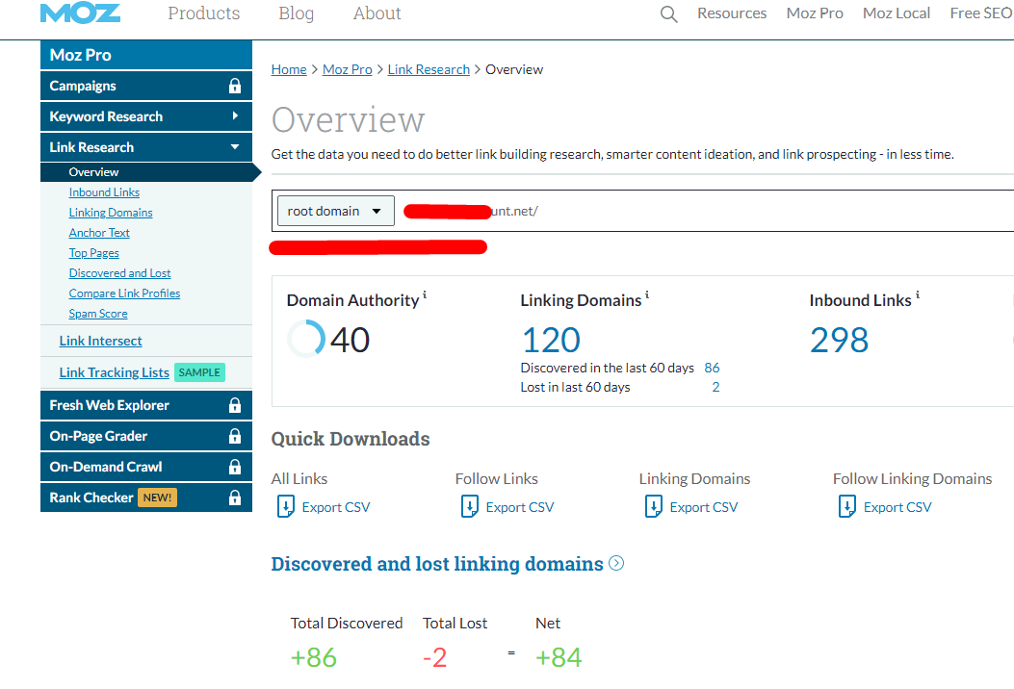Click the circled arrow beside Discovered and lost heading

point(616,564)
